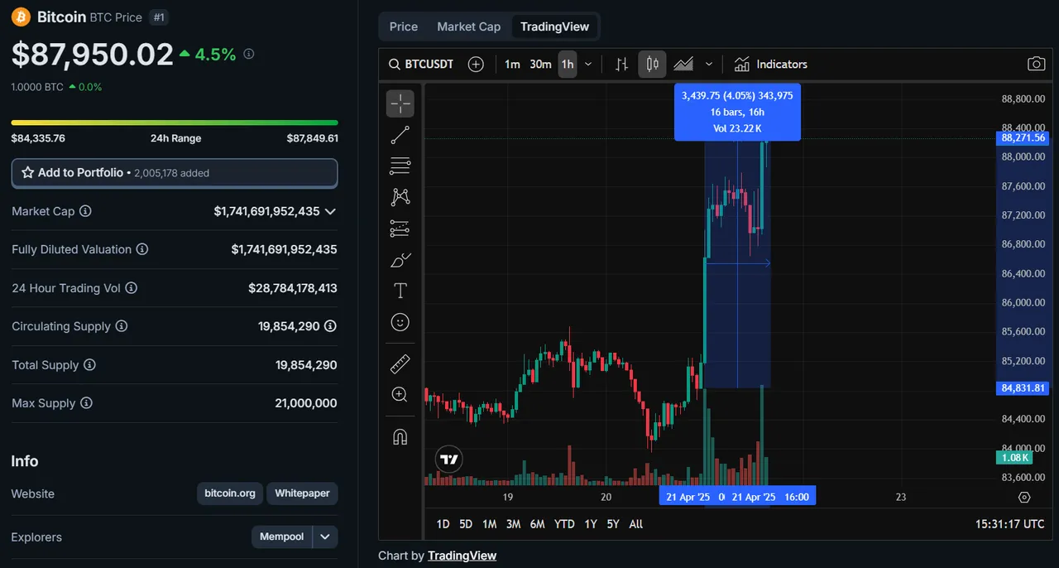Open chart settings gear by the time axis

(1024, 498)
